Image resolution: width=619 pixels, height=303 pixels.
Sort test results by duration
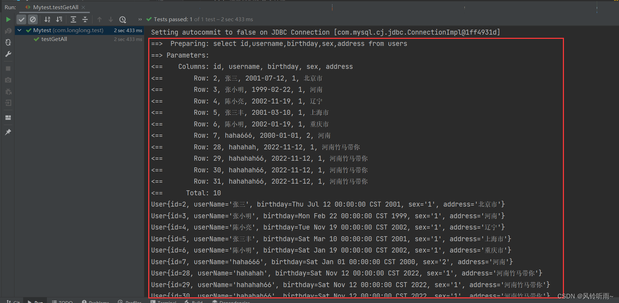tap(59, 19)
